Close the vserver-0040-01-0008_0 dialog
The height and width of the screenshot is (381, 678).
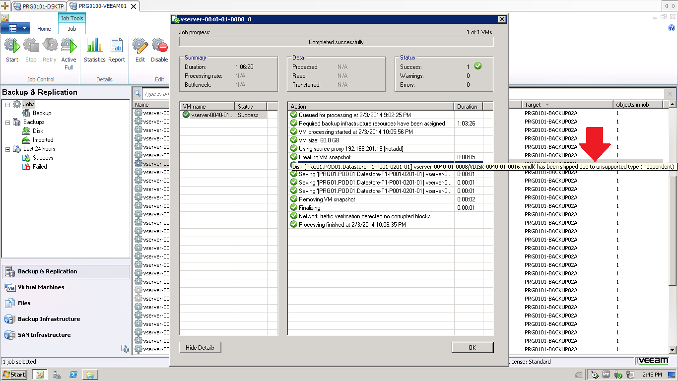502,19
